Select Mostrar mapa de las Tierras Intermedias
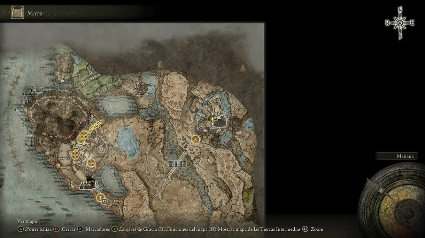425x238 pixels. tap(259, 229)
